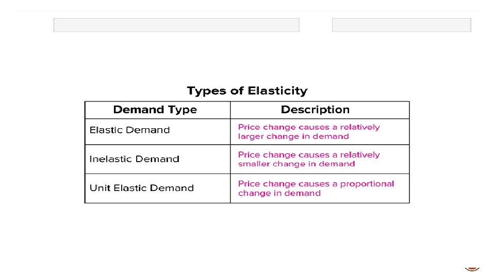
Task: Click the 'Description' column header
Action: (315, 110)
